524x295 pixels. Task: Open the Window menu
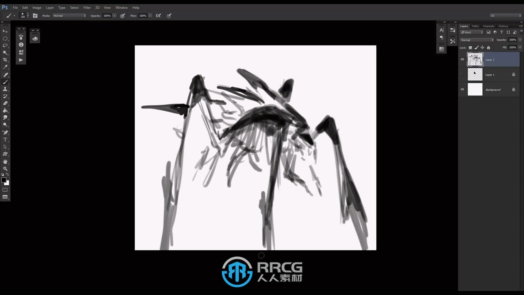click(122, 7)
